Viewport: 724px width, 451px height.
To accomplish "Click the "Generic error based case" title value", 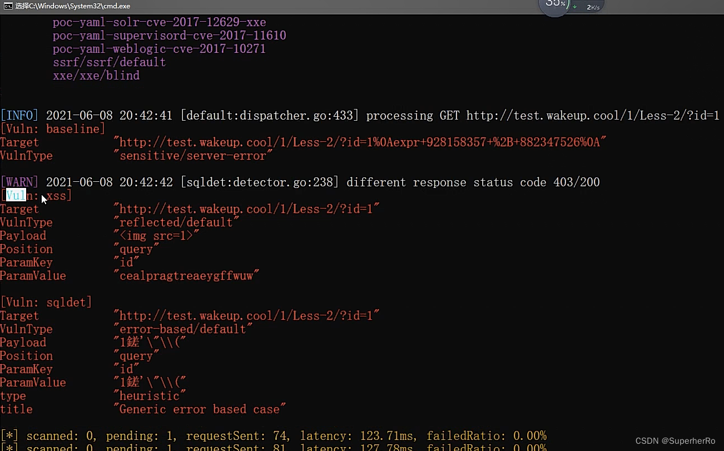I will click(200, 409).
